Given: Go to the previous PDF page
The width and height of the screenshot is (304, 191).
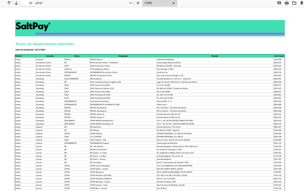Looking at the screenshot, I should (x=9, y=3).
